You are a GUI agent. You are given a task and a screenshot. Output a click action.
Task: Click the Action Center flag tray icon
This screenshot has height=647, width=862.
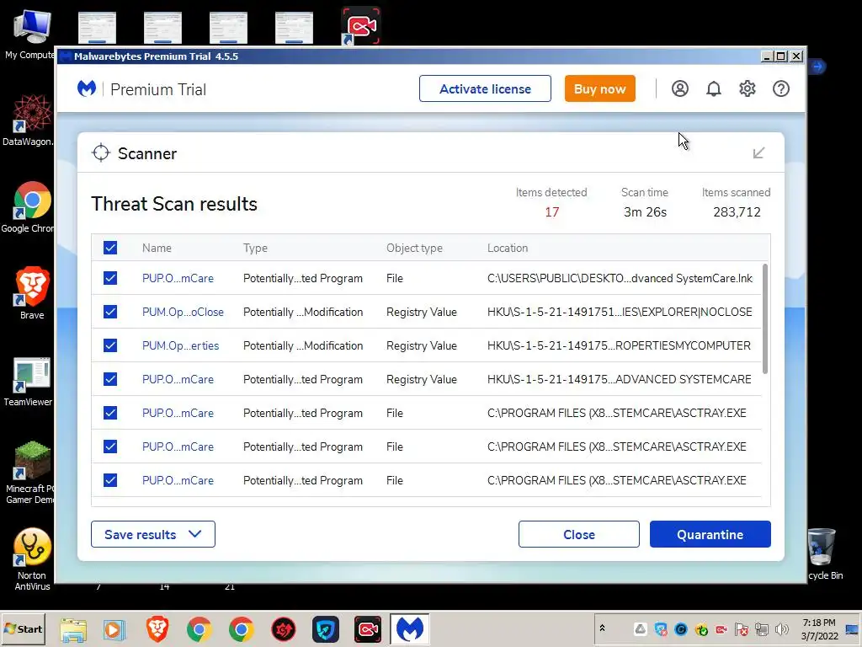[x=741, y=628]
